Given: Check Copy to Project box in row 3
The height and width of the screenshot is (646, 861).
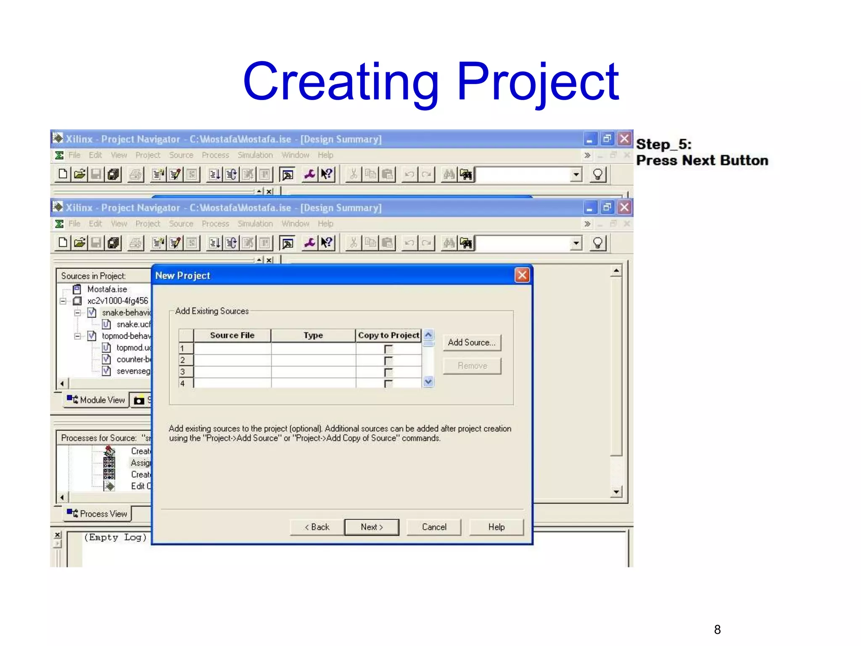Looking at the screenshot, I should (388, 372).
